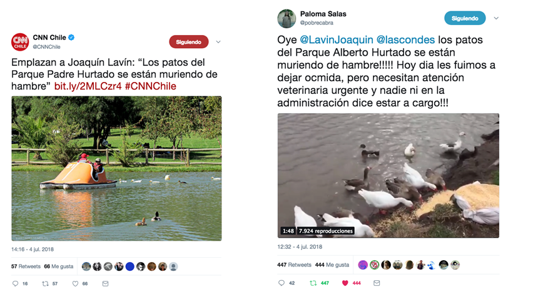Play the ducks video in Paloma's tweet

(388, 176)
